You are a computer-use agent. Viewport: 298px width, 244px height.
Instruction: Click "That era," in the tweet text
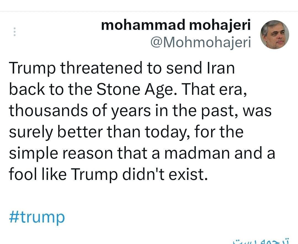214,90
